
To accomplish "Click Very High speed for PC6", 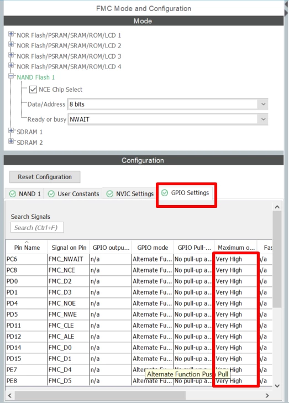I will (x=236, y=259).
